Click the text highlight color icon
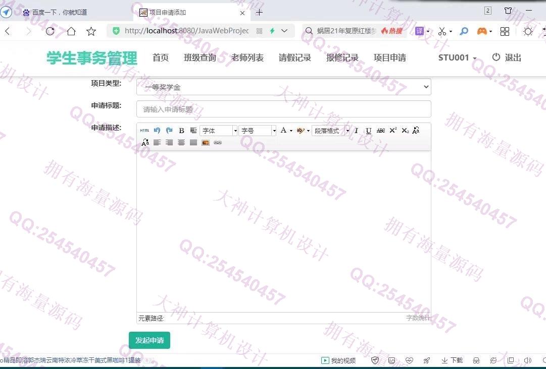546x369 pixels. coord(300,131)
